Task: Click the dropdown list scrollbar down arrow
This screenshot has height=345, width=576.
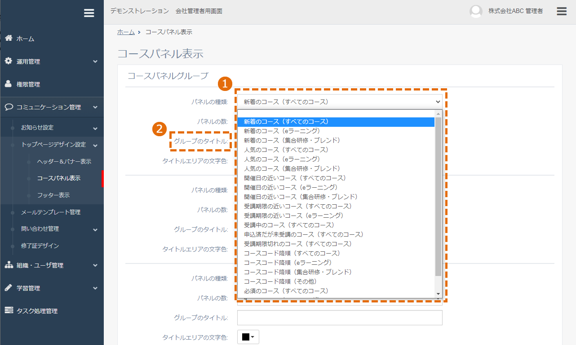Action: click(439, 294)
